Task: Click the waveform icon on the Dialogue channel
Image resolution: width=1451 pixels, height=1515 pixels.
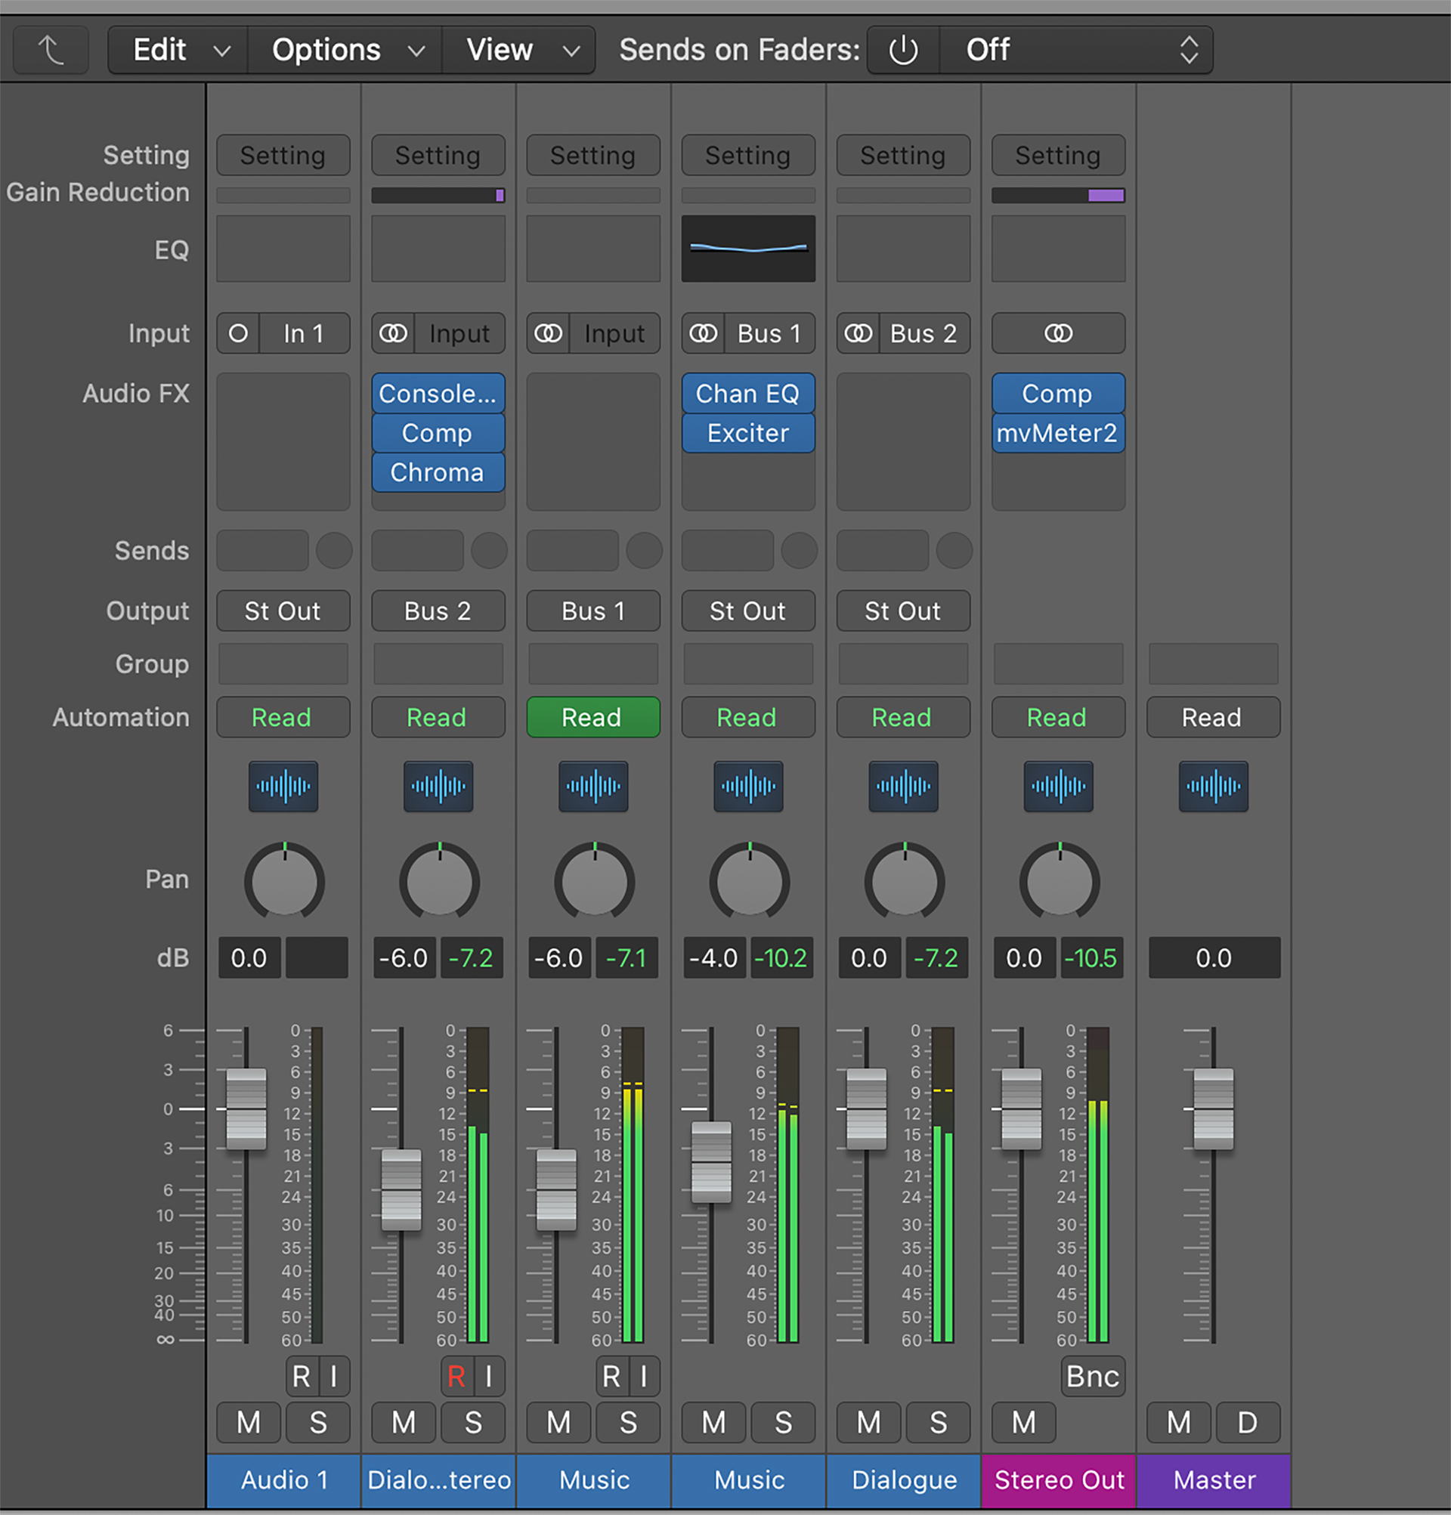Action: pos(903,786)
